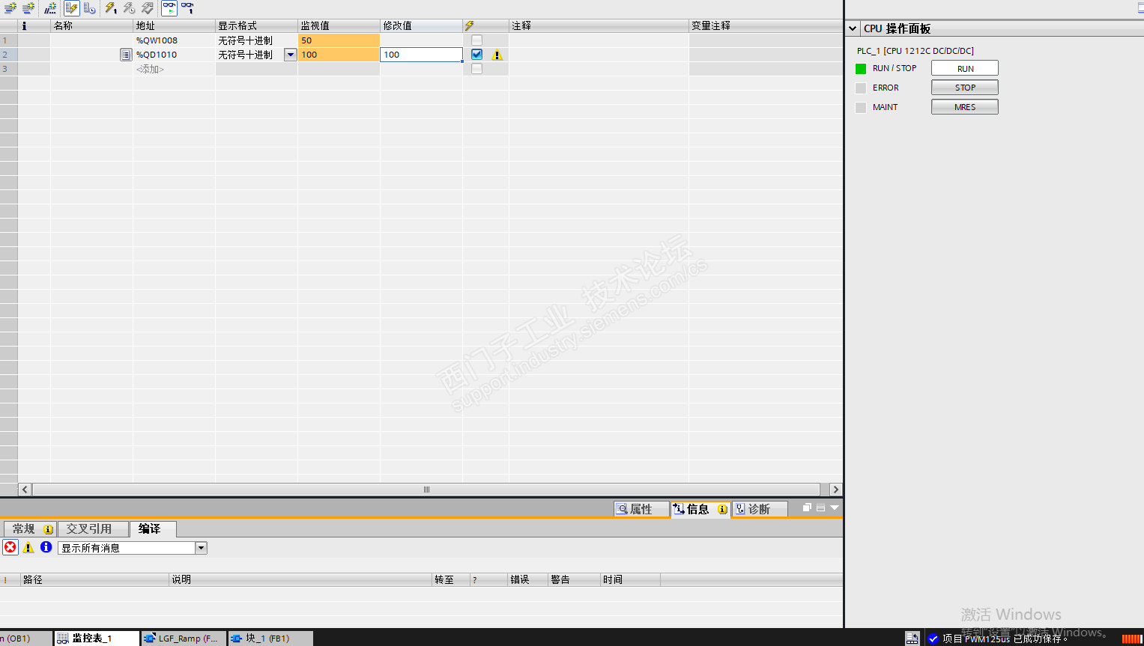This screenshot has width=1144, height=646.
Task: Open the 常规 sub-tab
Action: [31, 529]
